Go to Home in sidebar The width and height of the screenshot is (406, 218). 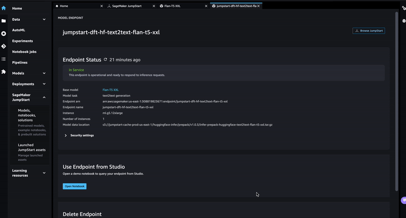[17, 8]
